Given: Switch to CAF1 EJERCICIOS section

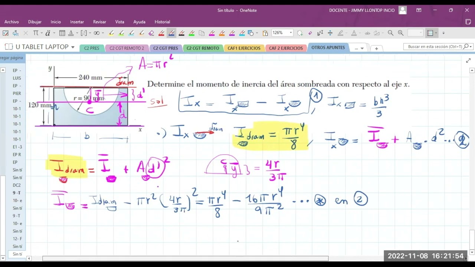Looking at the screenshot, I should [244, 48].
